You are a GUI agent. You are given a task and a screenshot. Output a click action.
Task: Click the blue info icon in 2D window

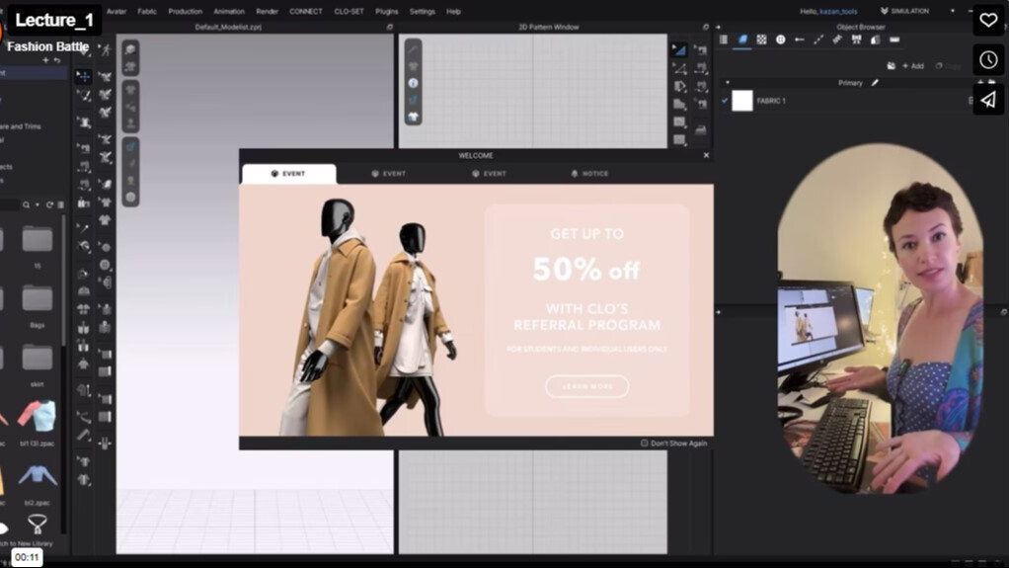click(413, 83)
